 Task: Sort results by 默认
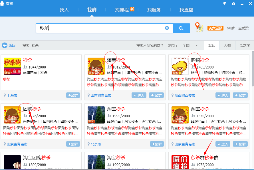pyautogui.click(x=212, y=46)
